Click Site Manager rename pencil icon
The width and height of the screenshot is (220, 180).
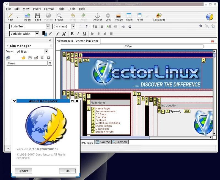pos(36,58)
